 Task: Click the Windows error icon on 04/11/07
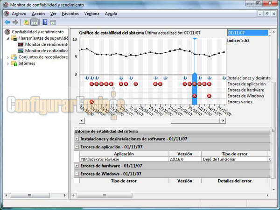pos(209,96)
